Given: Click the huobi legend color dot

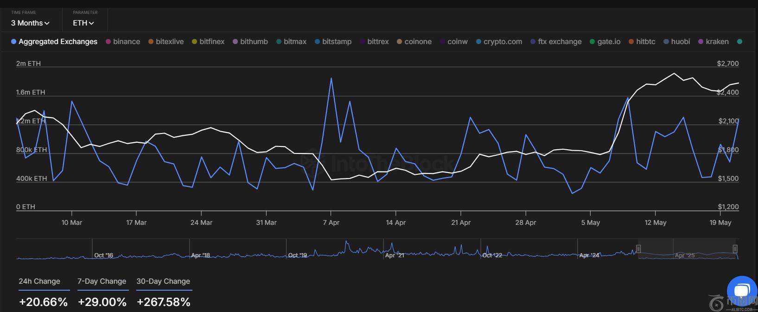Looking at the screenshot, I should coord(666,42).
